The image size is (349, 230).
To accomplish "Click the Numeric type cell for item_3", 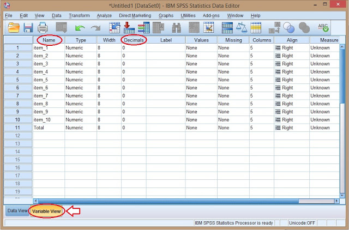I will click(81, 64).
